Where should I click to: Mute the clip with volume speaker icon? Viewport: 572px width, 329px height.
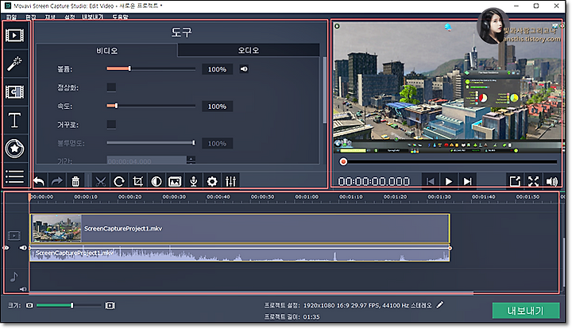244,69
